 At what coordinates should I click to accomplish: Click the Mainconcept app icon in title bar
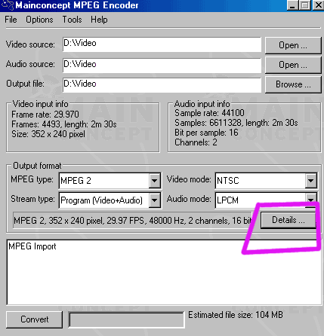[x=8, y=5]
